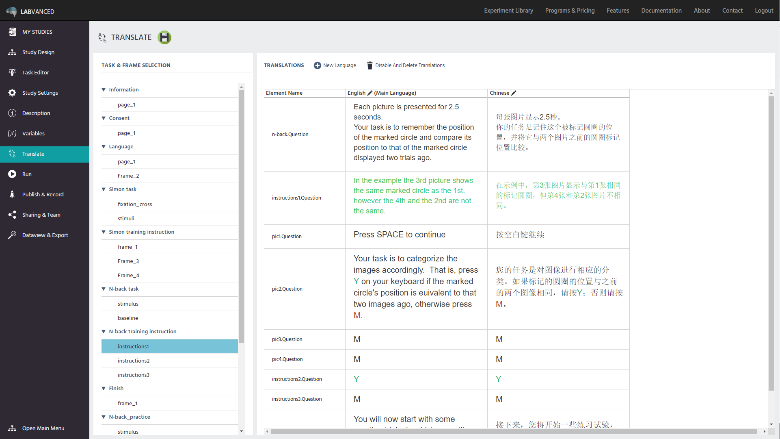Click the Study Design hierarchy icon

12,52
